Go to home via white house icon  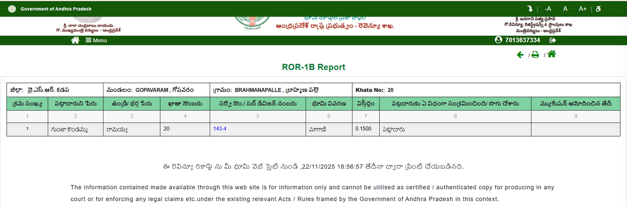pyautogui.click(x=75, y=40)
